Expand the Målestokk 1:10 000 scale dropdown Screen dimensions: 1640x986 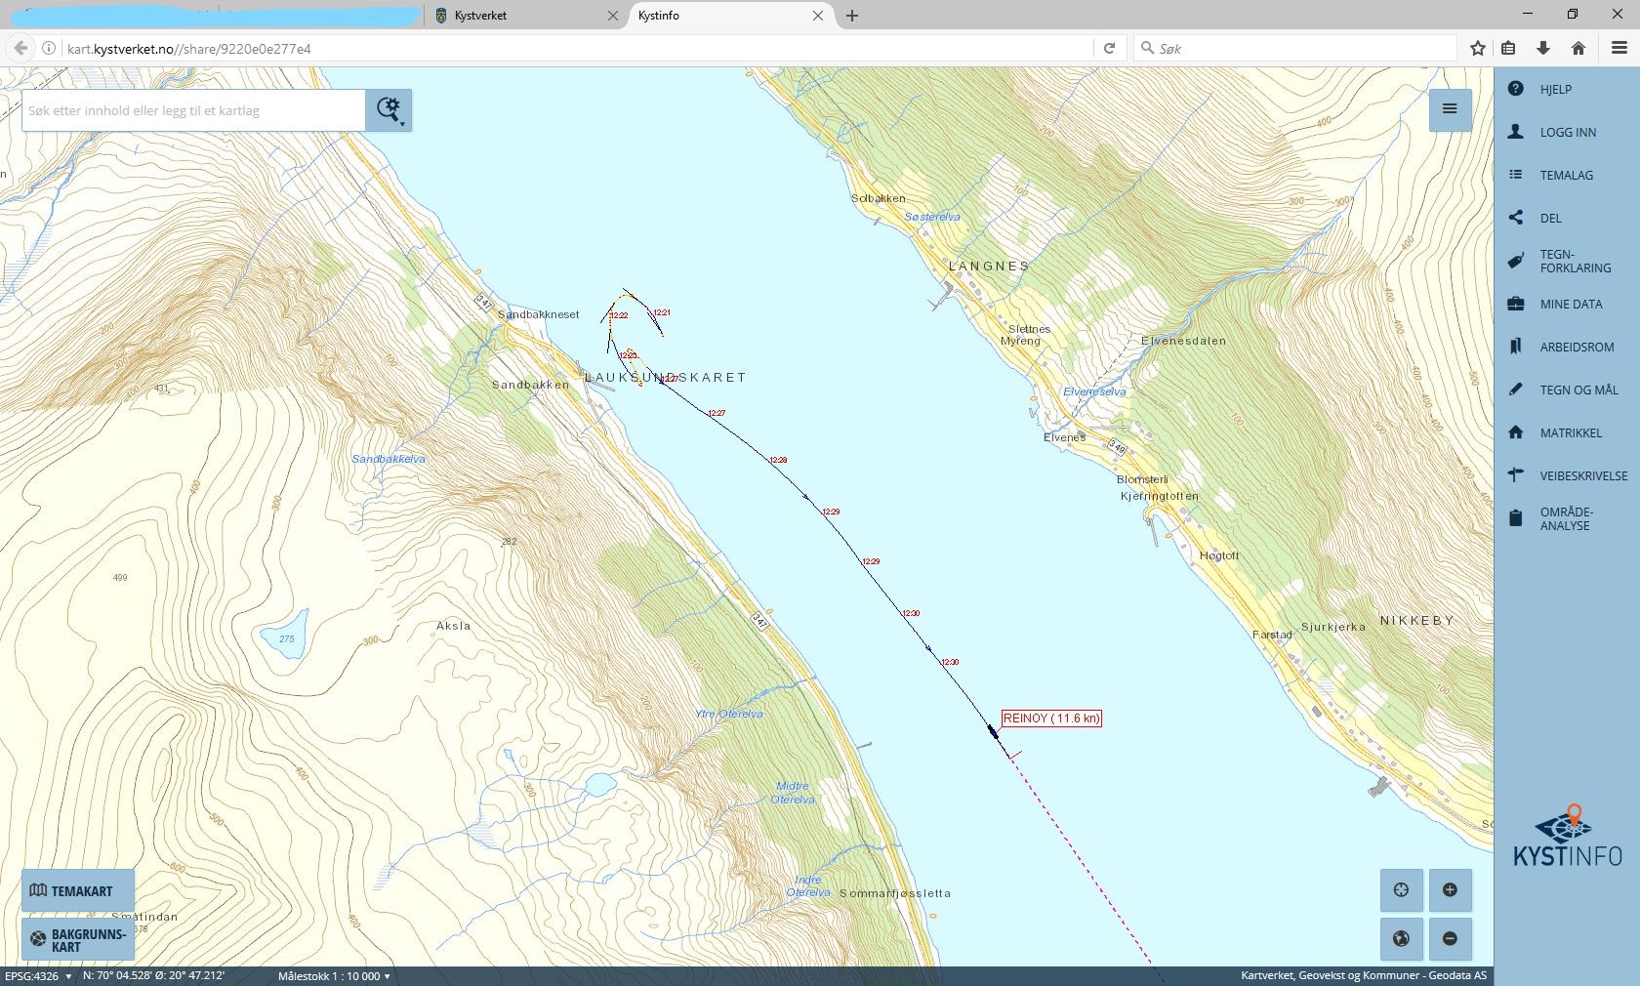click(334, 976)
